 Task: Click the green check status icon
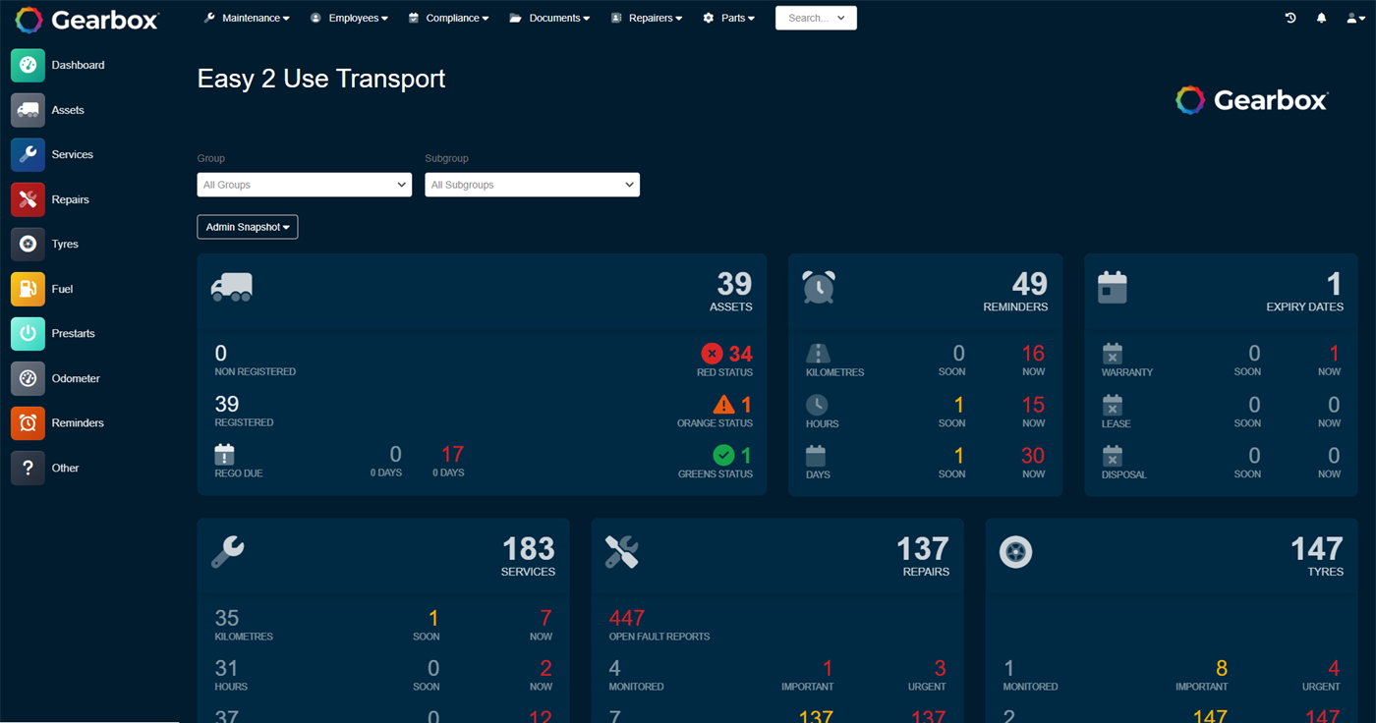coord(723,455)
